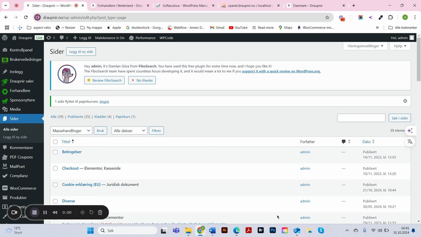Show hidden system tray icons
The width and height of the screenshot is (421, 237).
(x=347, y=230)
